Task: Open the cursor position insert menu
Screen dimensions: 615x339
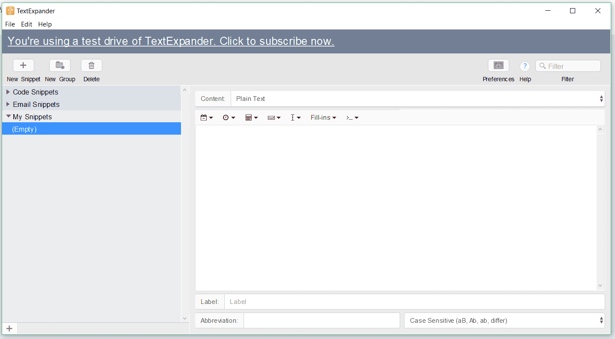Action: point(295,118)
